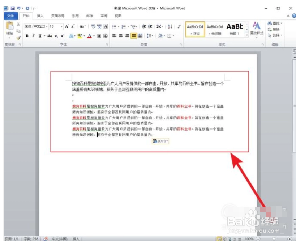Viewport: 296px width, 241px height.
Task: Click the yellow Text Highlight Color swatch
Action: [80, 36]
